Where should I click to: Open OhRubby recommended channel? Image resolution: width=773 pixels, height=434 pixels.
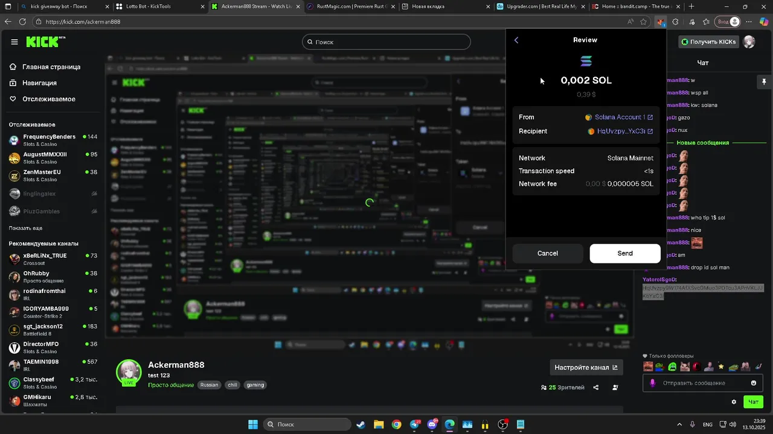53,277
